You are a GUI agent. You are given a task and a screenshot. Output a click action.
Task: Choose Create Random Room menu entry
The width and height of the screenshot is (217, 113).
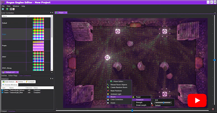click(x=119, y=87)
